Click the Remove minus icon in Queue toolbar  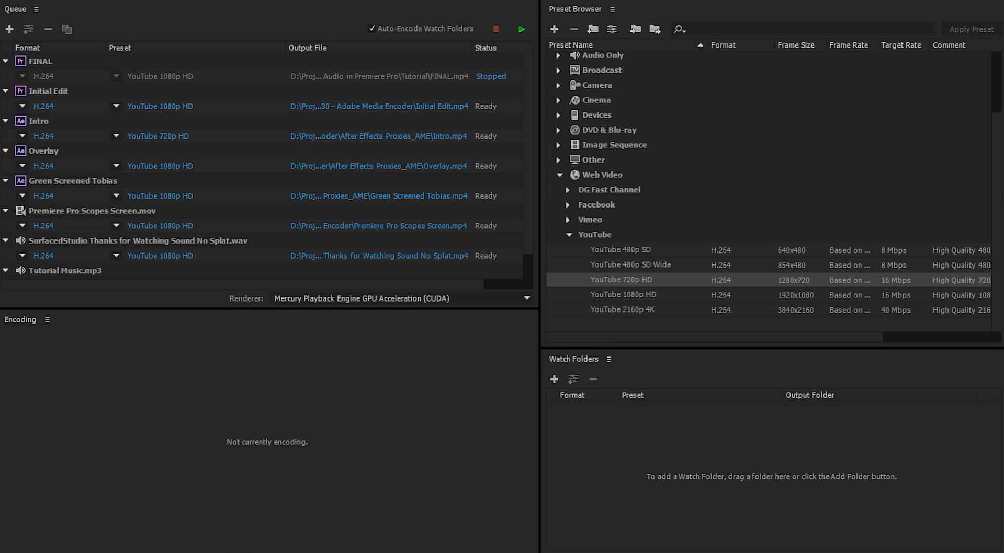click(48, 29)
